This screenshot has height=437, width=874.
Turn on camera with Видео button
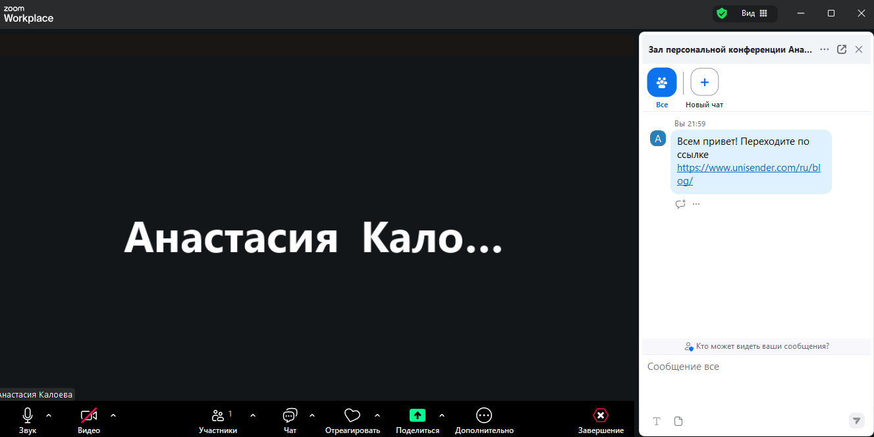coord(89,420)
